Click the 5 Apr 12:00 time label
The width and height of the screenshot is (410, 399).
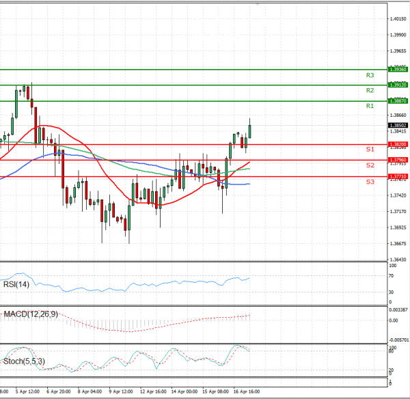pyautogui.click(x=27, y=391)
